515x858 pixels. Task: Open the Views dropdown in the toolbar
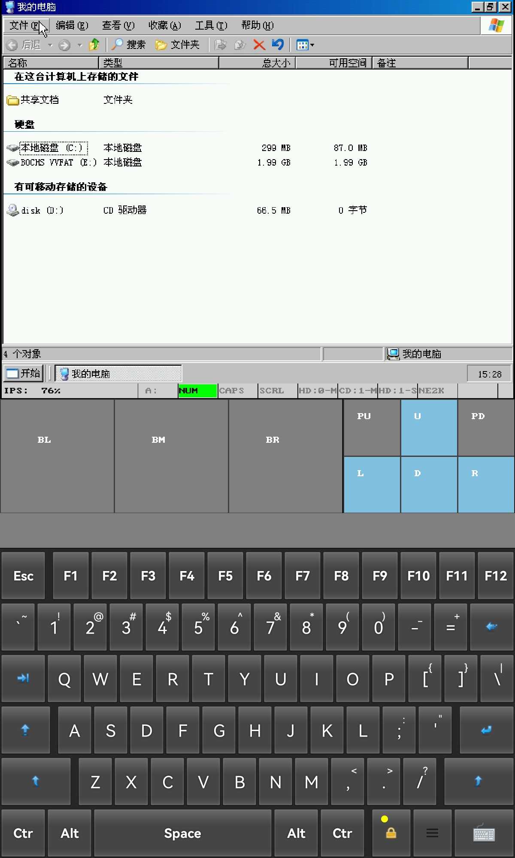[305, 45]
